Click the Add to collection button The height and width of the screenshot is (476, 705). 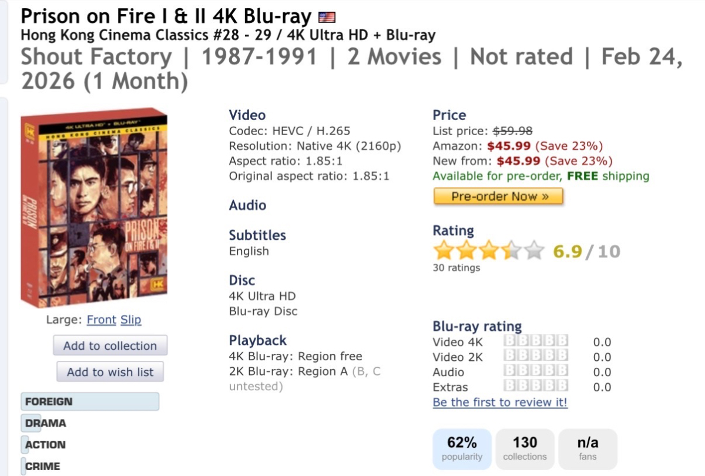[x=110, y=346]
